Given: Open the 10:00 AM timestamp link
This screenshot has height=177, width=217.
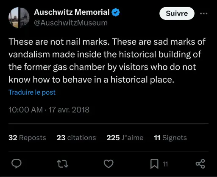Looking at the screenshot, I should [25, 110].
